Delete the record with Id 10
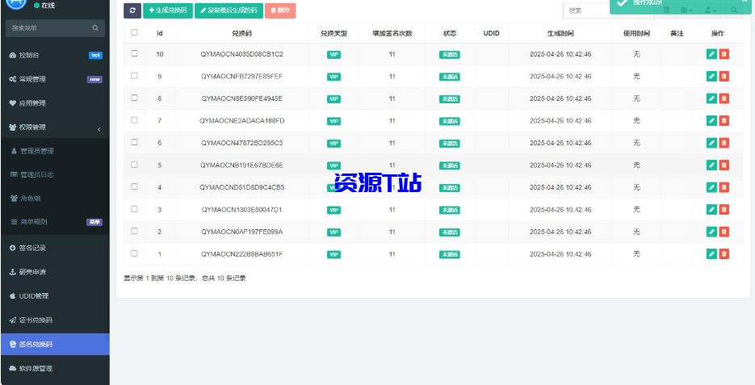The image size is (755, 385). (x=724, y=54)
